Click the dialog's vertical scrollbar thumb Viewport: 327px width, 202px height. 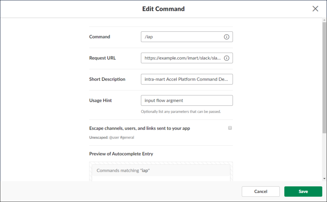pos(324,75)
